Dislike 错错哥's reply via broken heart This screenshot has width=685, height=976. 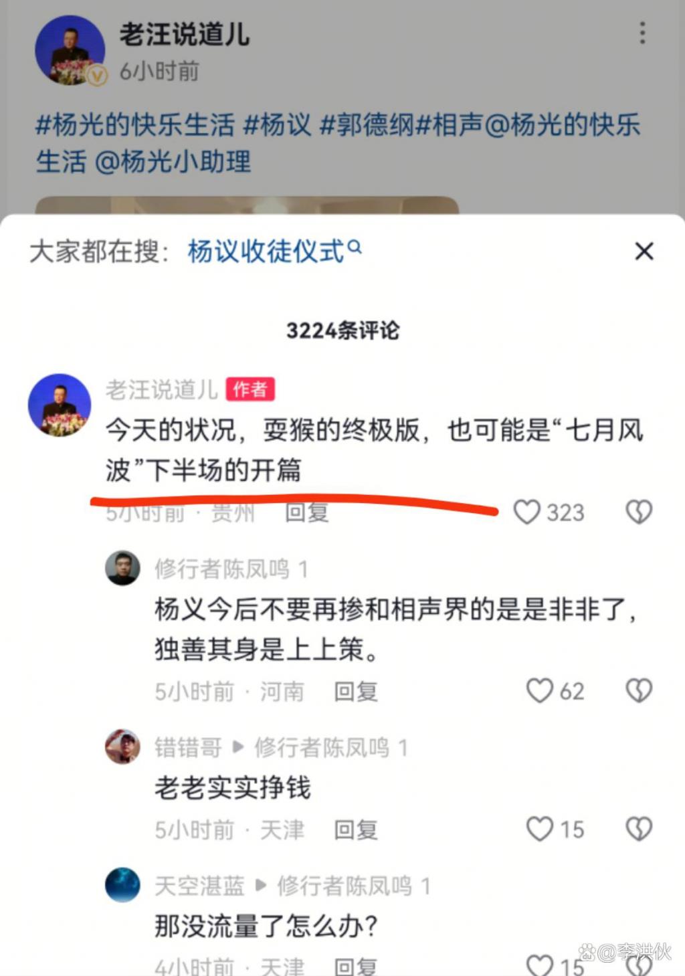click(638, 829)
